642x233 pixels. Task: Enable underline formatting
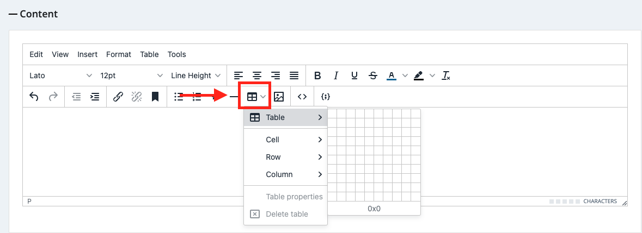tap(354, 75)
